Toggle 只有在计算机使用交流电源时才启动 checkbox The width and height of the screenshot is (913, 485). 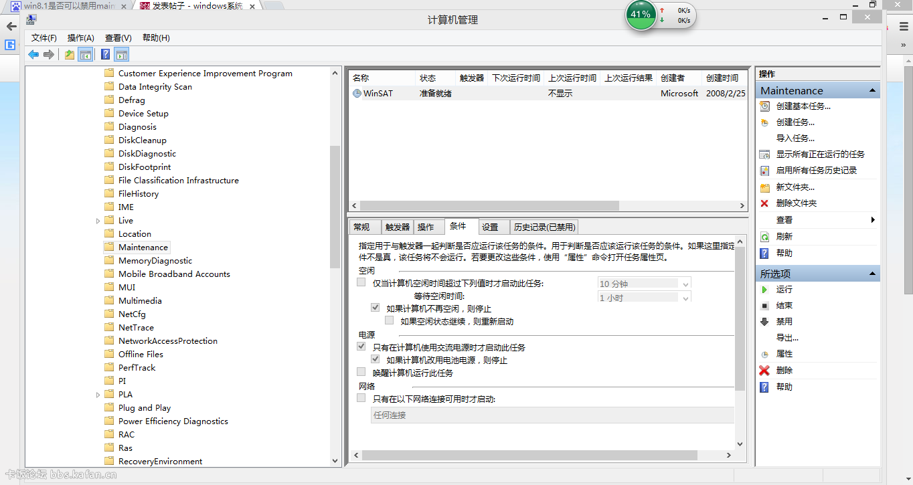[x=361, y=347]
